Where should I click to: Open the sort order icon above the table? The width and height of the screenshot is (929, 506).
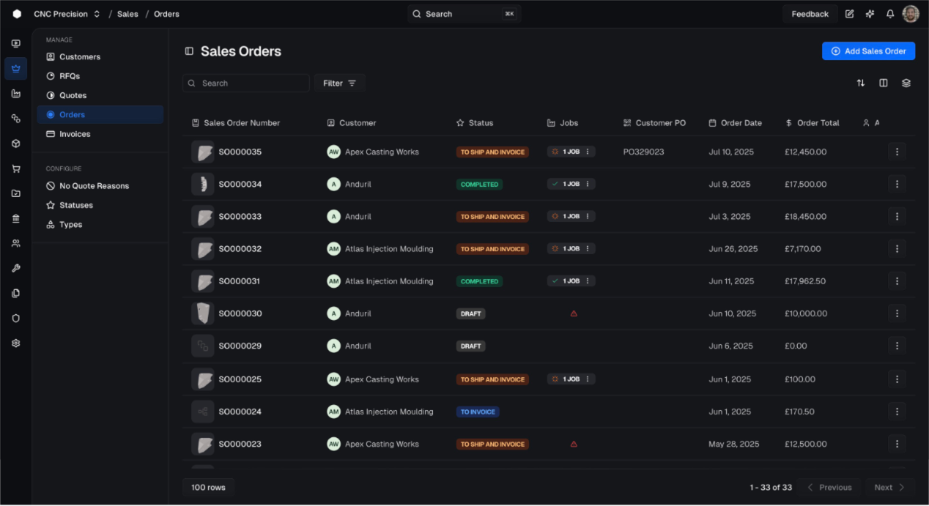point(861,83)
